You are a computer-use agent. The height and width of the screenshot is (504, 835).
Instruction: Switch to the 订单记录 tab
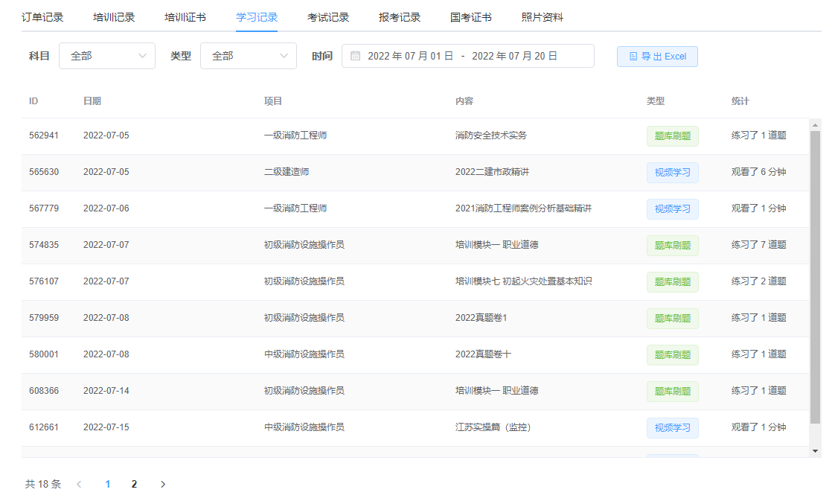pyautogui.click(x=42, y=17)
